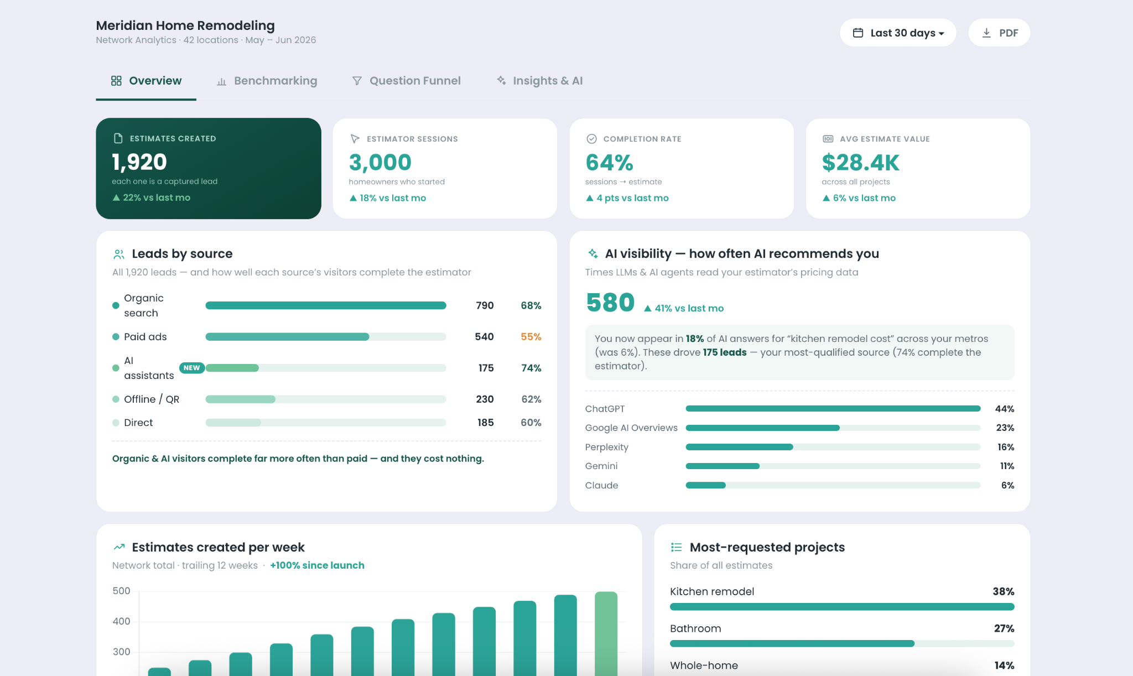Click the up triangle beside 22% vs last mo
The height and width of the screenshot is (676, 1133).
116,197
